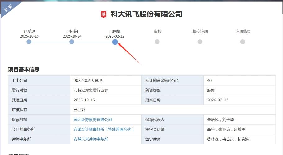The height and width of the screenshot is (155, 283).
Task: Click the 签字会计师 label cell
Action: 173,129
